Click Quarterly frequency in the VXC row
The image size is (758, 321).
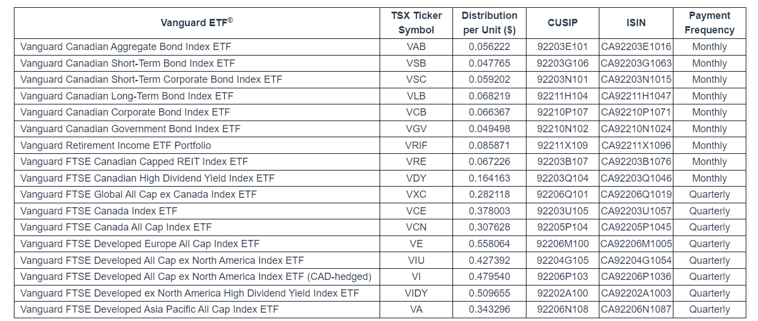tap(709, 194)
